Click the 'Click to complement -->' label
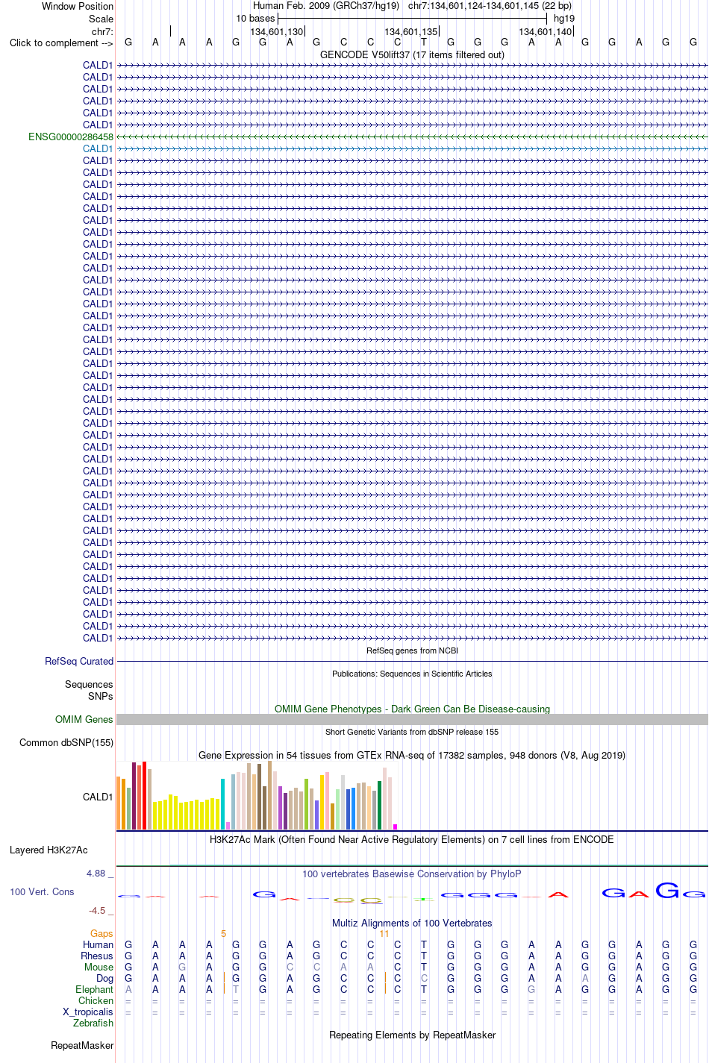 61,43
